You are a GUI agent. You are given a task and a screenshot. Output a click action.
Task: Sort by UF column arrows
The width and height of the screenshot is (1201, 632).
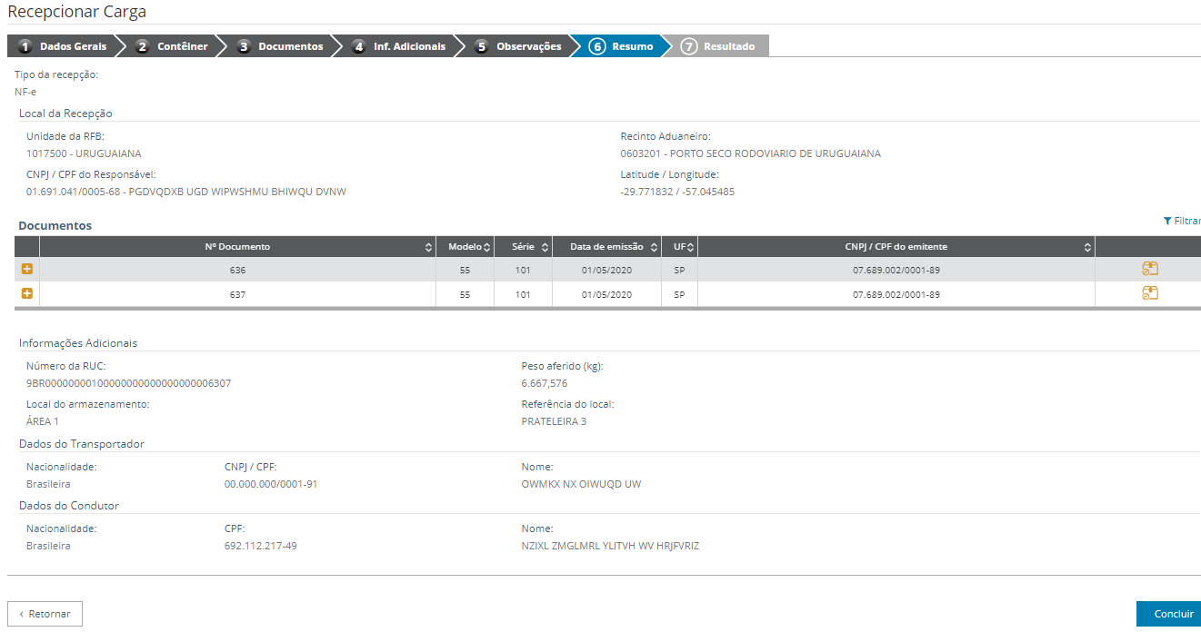coord(691,247)
